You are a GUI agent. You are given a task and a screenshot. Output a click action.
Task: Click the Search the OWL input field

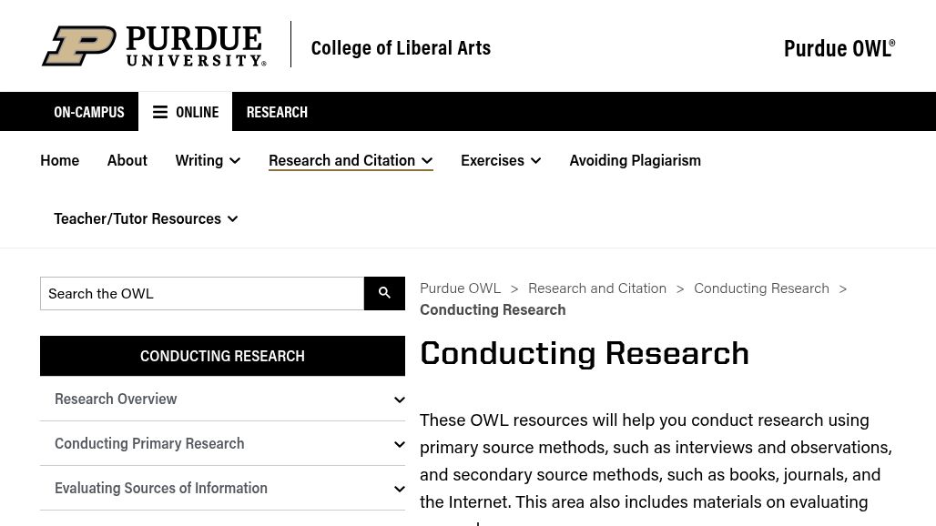click(202, 293)
